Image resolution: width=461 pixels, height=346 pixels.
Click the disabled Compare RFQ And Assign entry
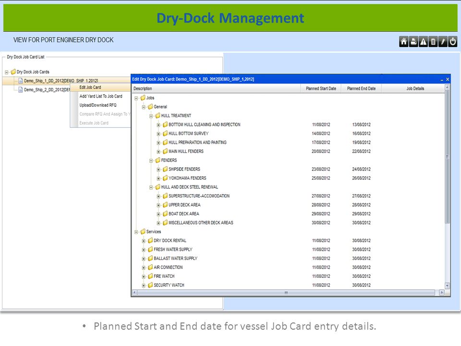click(100, 114)
